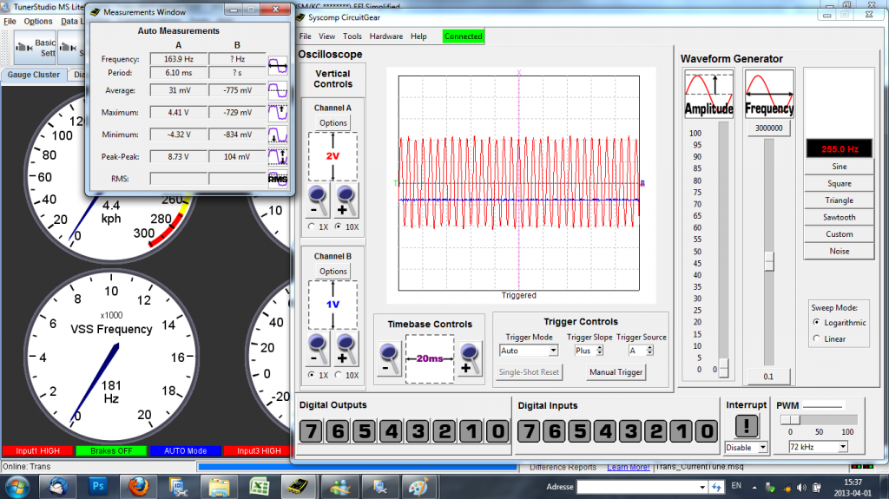Zoom out Channel B vertical scale
Screen dimensions: 889x499
318,349
